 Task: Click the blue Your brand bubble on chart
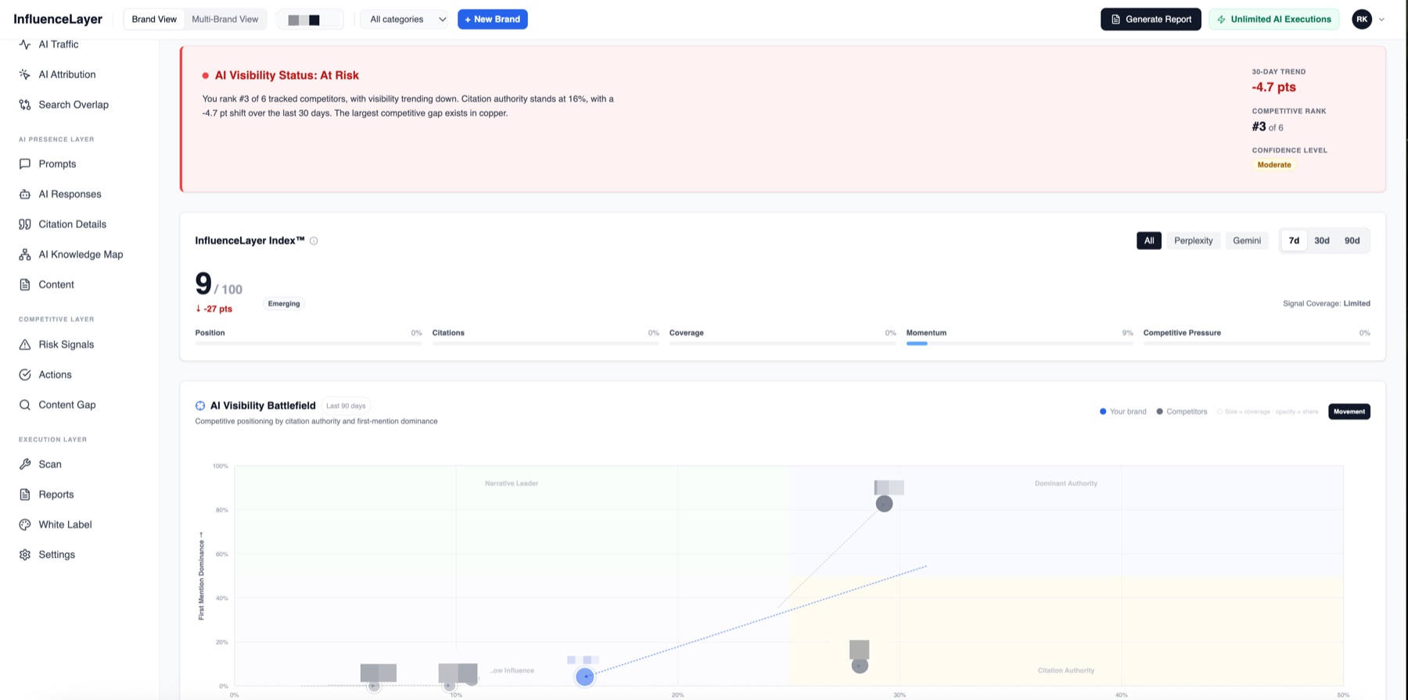pos(585,677)
